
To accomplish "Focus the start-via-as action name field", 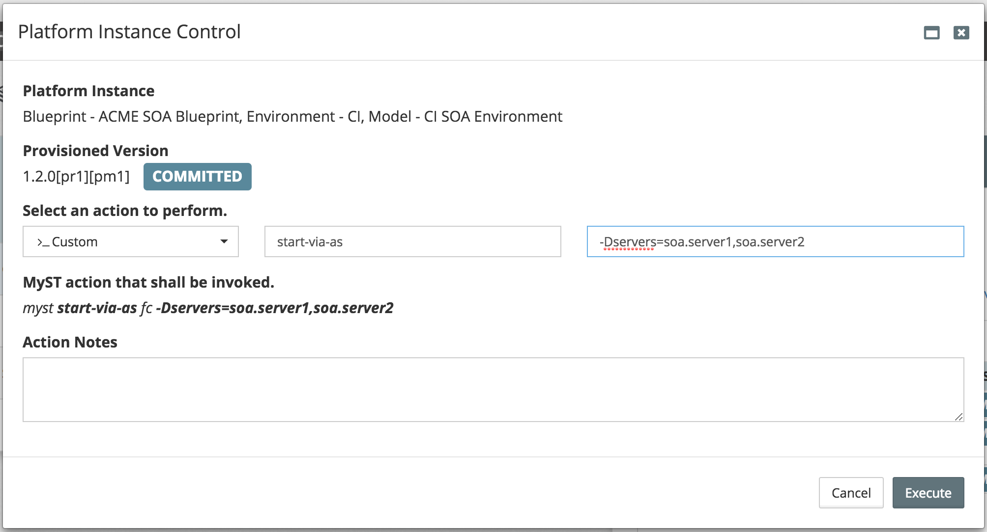I will tap(413, 241).
